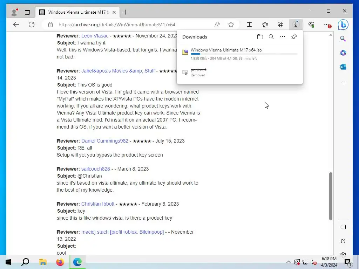Open File Explorer from taskbar
This screenshot has height=269, width=359.
(43, 262)
